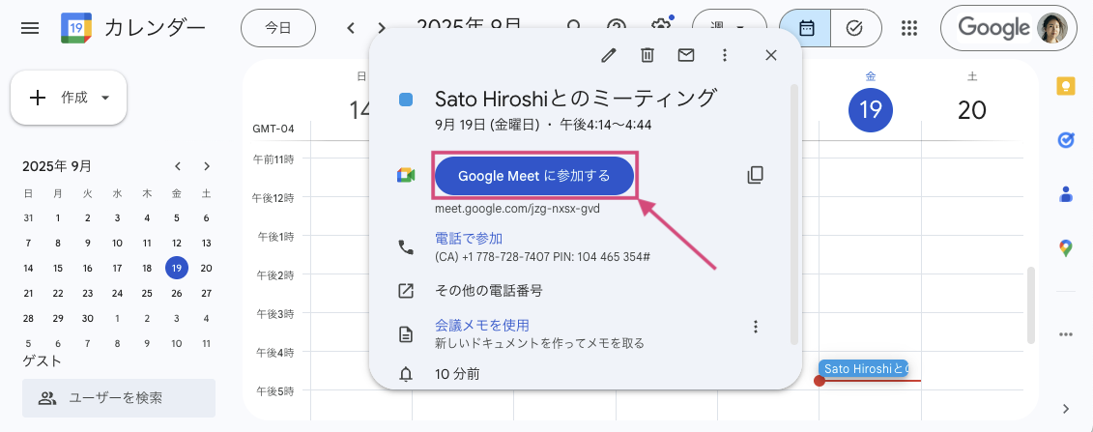Viewport: 1093px width, 432px height.
Task: Switch to the calendar view toggle
Action: click(805, 28)
